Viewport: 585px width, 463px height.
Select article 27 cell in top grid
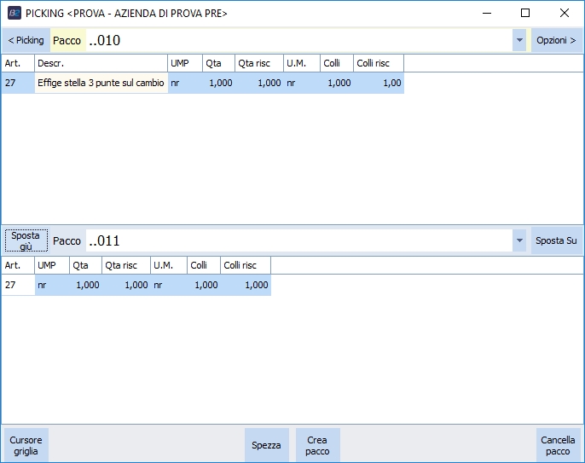(18, 83)
